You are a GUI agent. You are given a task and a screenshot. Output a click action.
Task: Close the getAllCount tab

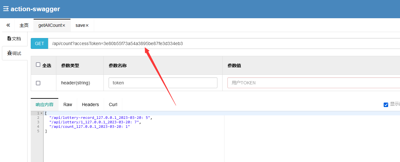[64, 26]
